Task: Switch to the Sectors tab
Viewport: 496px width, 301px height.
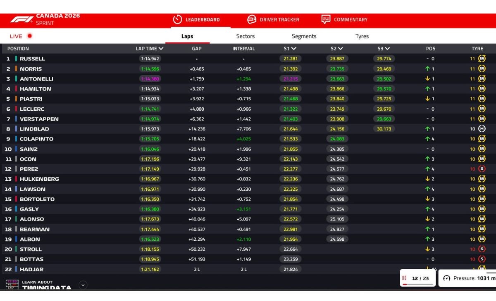Action: pos(246,36)
